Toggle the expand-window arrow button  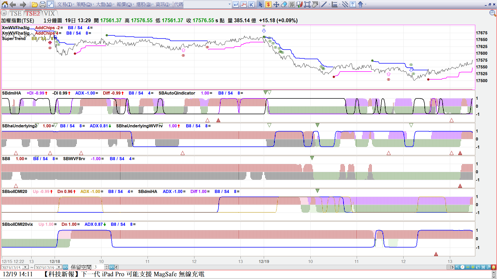point(50,4)
